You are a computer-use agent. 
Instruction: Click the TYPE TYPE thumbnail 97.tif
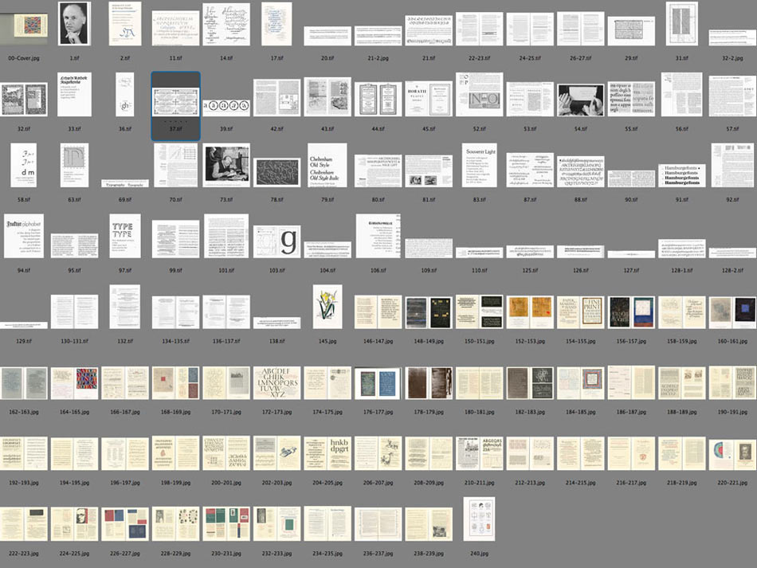[125, 236]
